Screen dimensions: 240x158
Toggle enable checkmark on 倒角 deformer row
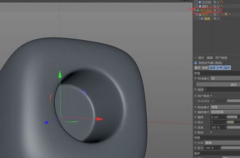click(219, 18)
